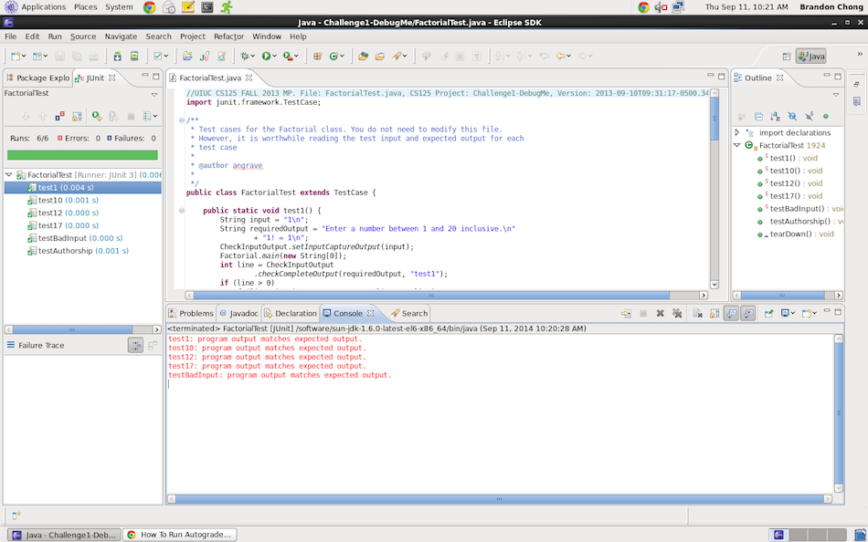Toggle Hide Fields filter in Outline
Screen dimensions: 868x542
click(x=791, y=116)
